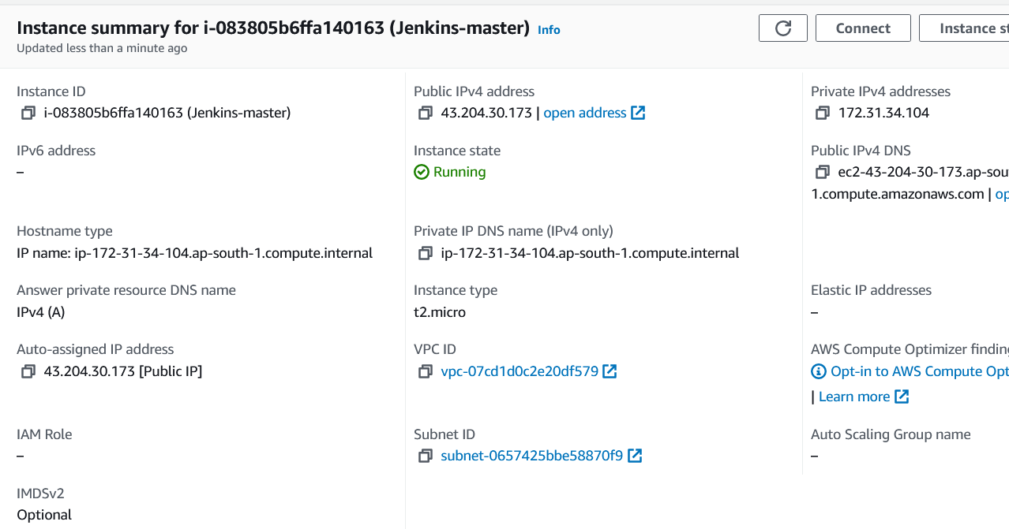This screenshot has height=529, width=1009.
Task: Copy the VPC ID
Action: [x=426, y=371]
